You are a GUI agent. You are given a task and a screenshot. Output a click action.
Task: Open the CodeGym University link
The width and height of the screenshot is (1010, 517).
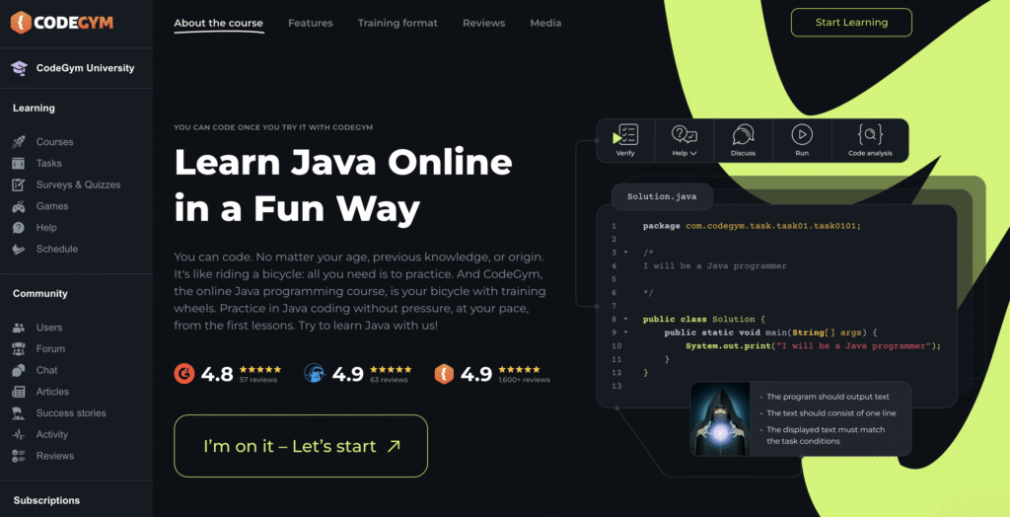pyautogui.click(x=85, y=68)
